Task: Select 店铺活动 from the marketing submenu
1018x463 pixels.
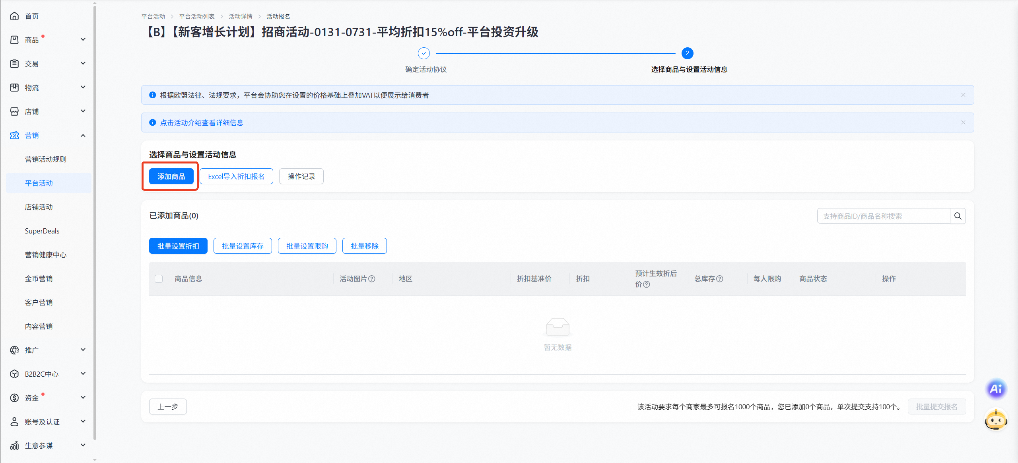Action: point(39,207)
